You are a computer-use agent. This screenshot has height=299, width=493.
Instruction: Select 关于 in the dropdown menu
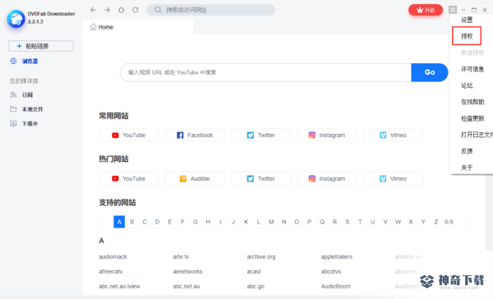[x=467, y=168]
